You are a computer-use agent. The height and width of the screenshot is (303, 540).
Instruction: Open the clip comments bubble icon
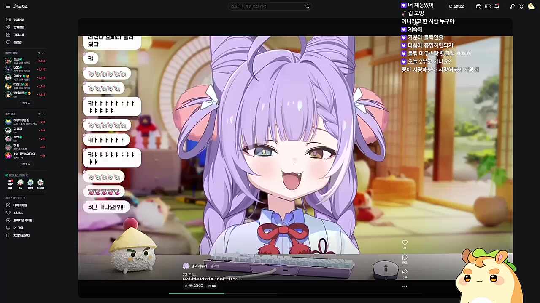(405, 257)
